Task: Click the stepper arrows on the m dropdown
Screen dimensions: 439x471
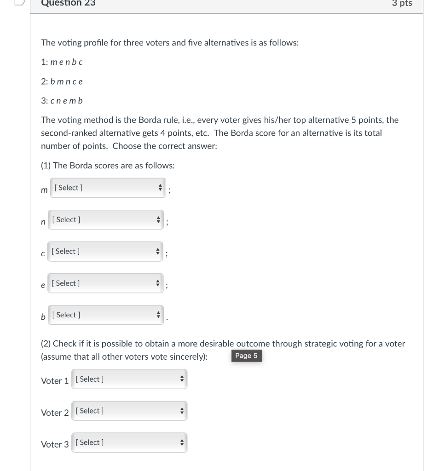Action: pos(159,188)
